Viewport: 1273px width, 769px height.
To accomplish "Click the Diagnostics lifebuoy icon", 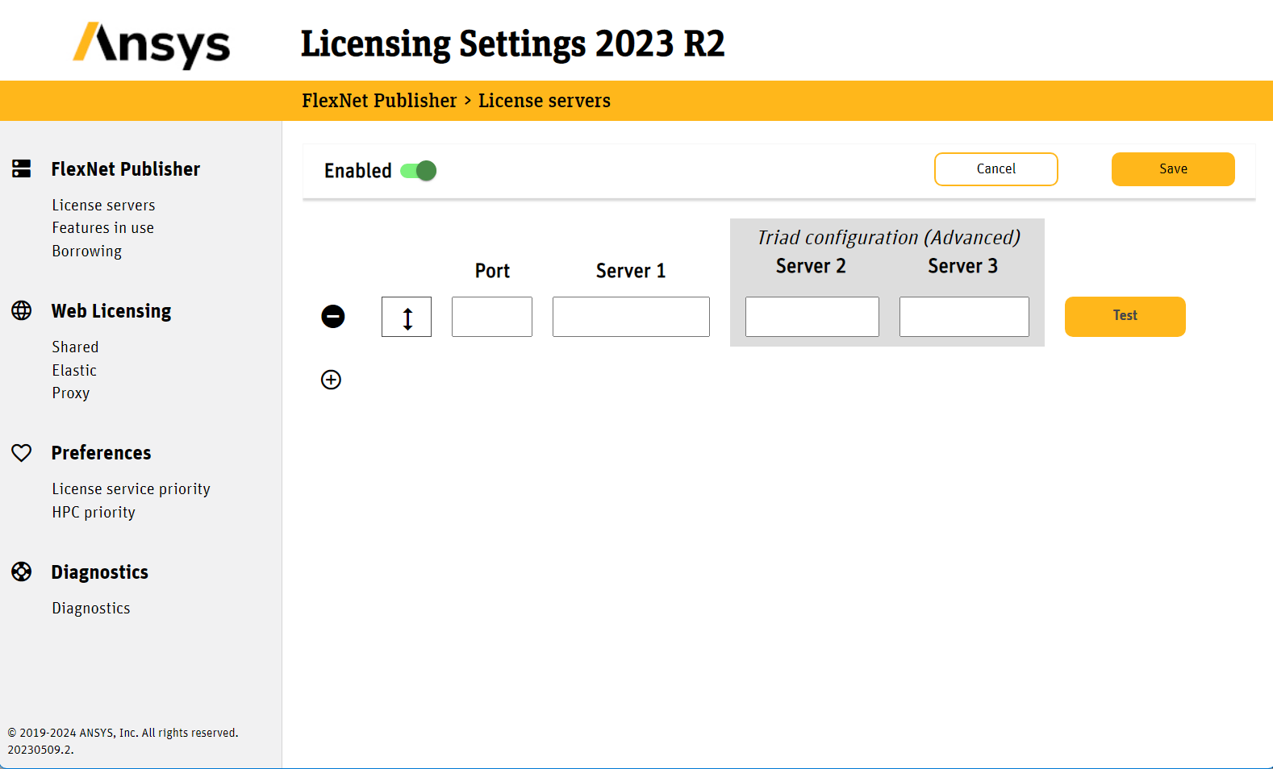I will 22,572.
